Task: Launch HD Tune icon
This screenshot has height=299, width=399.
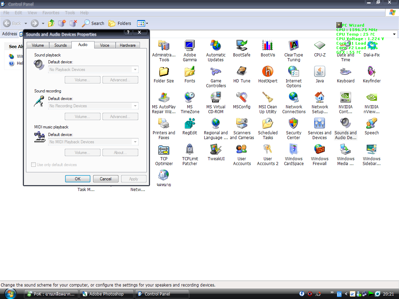Action: coord(242,74)
